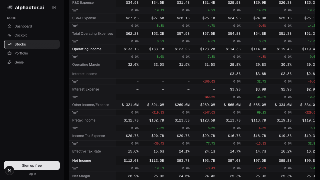Click the 14.0% R&D YoY value

tap(261, 10)
